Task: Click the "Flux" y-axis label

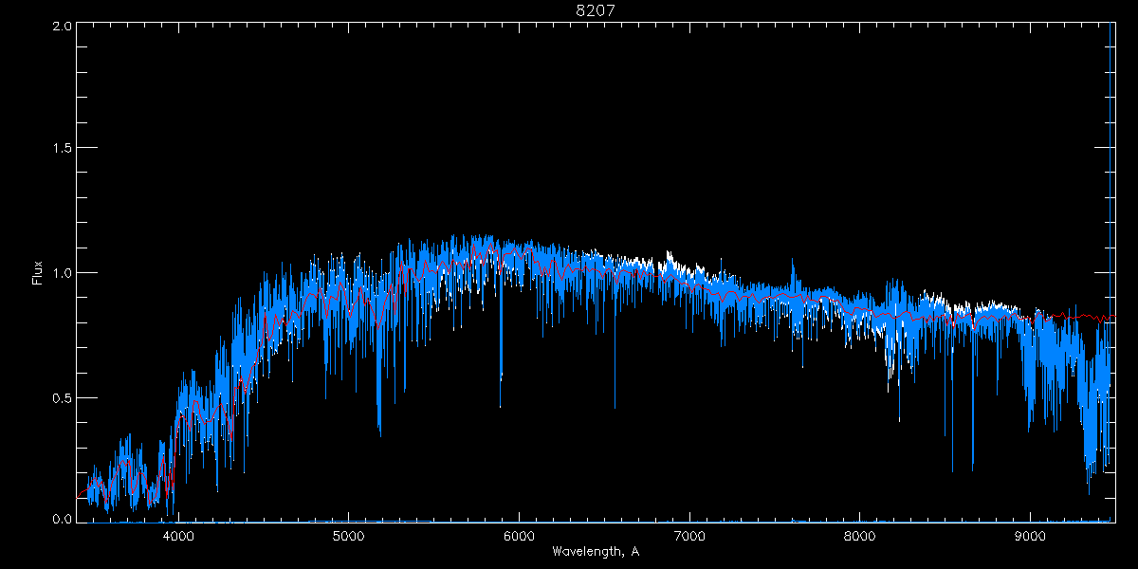Action: pos(38,273)
